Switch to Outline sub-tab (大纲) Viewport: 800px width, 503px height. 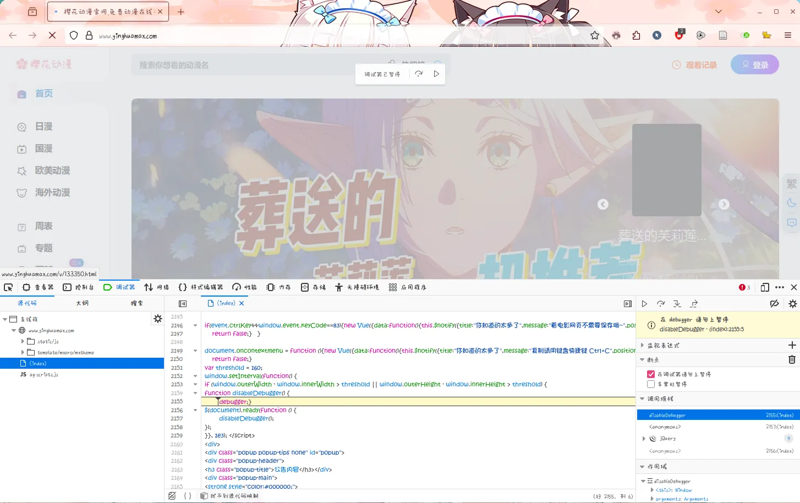click(82, 303)
